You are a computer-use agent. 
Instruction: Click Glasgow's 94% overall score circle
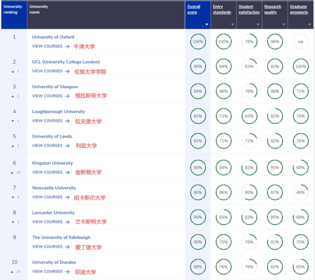(x=198, y=91)
